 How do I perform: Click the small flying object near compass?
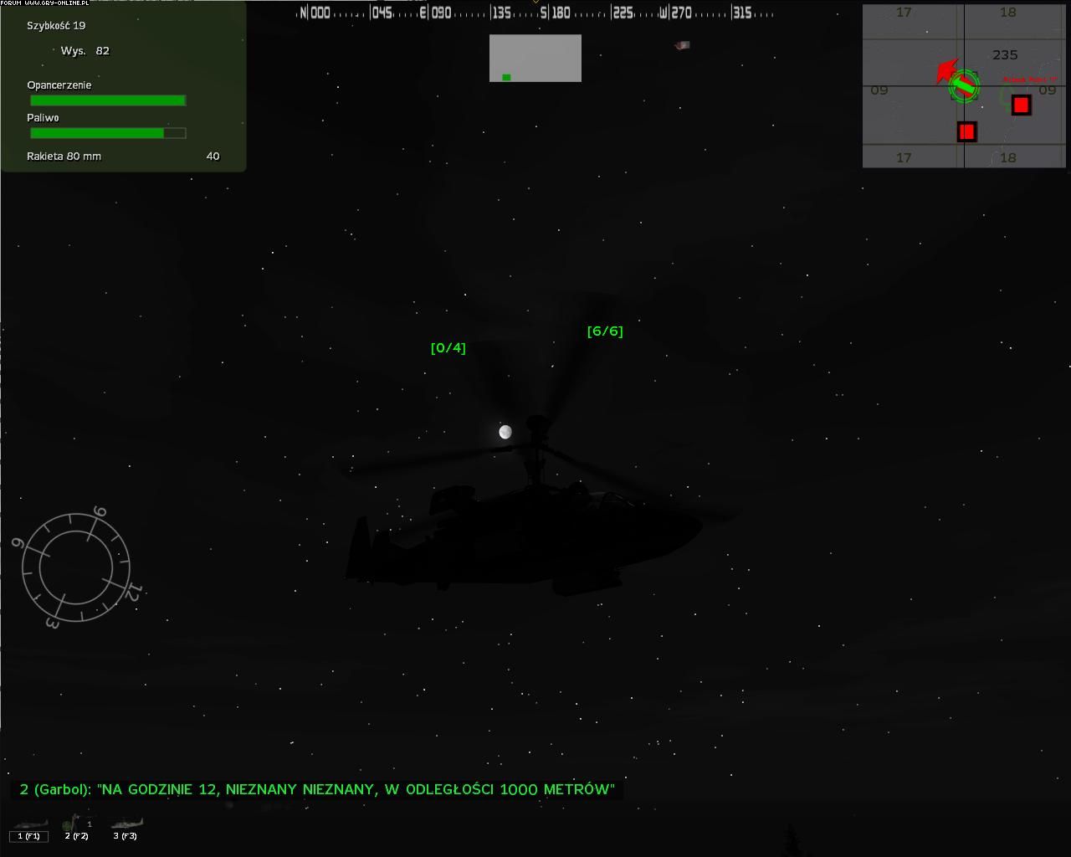point(683,45)
